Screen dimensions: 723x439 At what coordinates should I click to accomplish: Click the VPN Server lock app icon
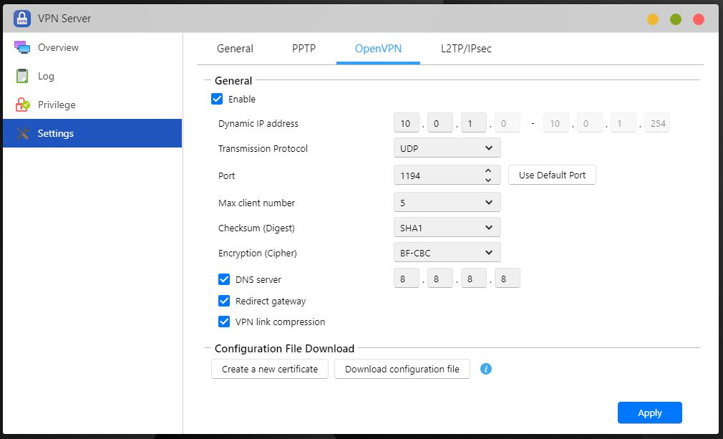[x=22, y=19]
